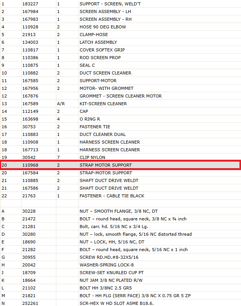Select NUT JAM 3/8 NC PLATED row
Image resolution: width=241 pixels, height=306 pixels.
click(120, 280)
